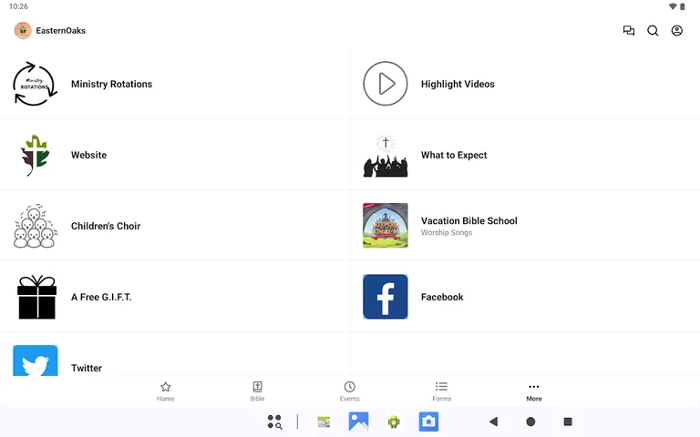
Task: Launch the camera app from taskbar
Action: point(428,422)
